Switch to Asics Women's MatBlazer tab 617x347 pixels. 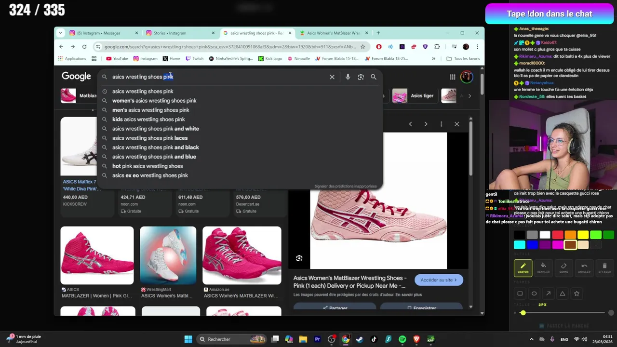click(334, 33)
